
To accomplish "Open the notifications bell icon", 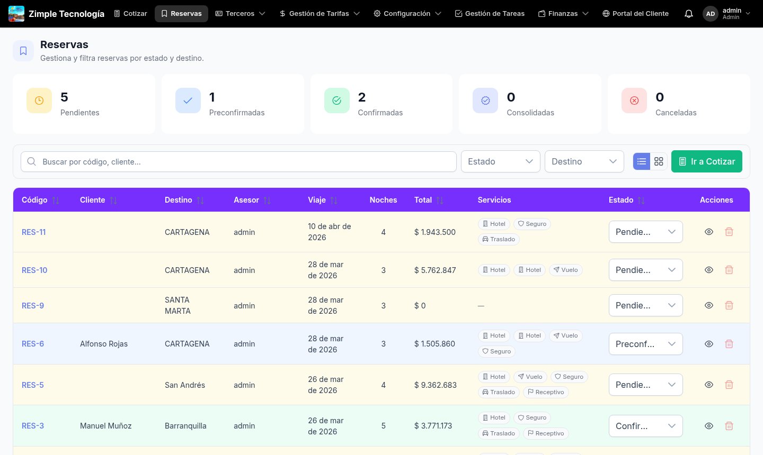I will tap(688, 13).
